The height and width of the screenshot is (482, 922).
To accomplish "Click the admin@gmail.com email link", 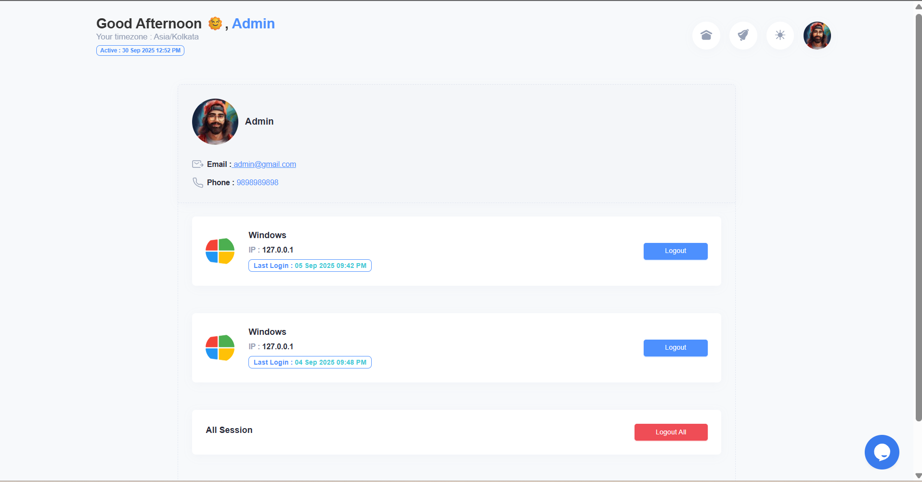I will [264, 165].
